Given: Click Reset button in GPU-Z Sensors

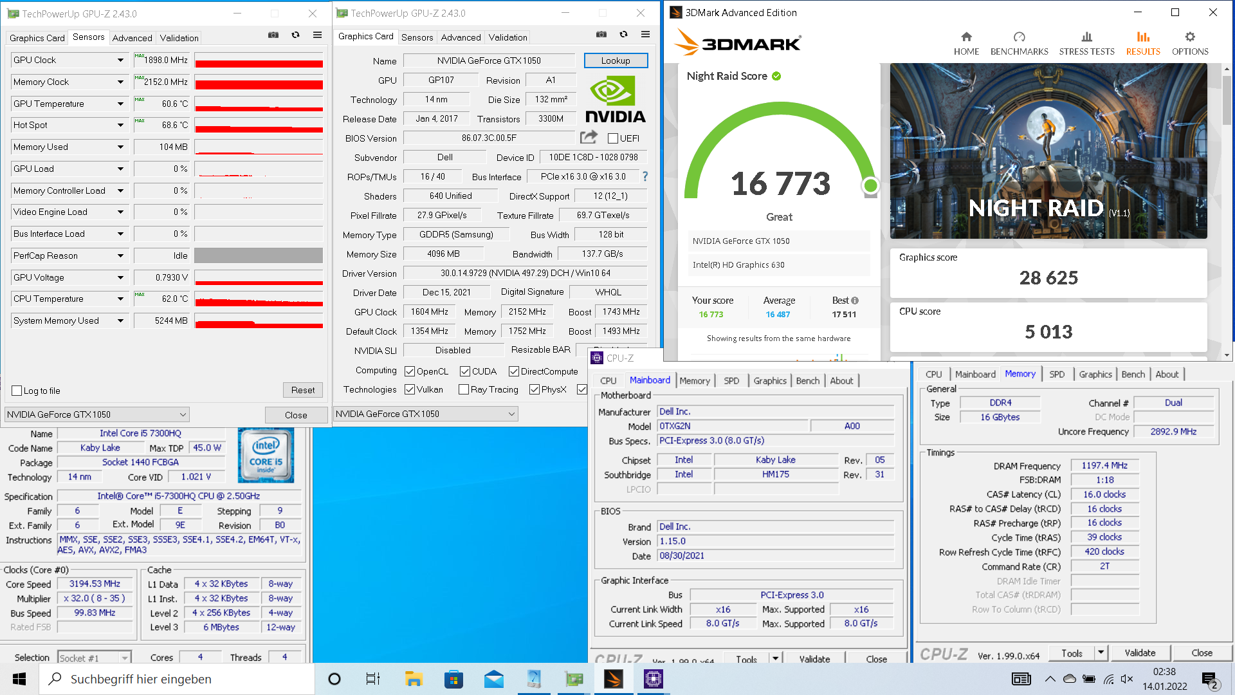Looking at the screenshot, I should tap(303, 390).
